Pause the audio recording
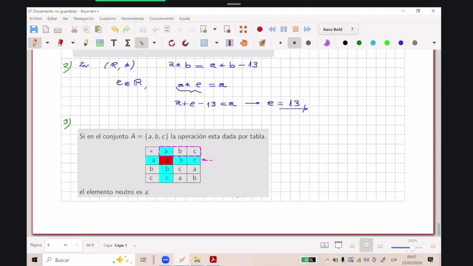The image size is (473, 266). (x=284, y=29)
